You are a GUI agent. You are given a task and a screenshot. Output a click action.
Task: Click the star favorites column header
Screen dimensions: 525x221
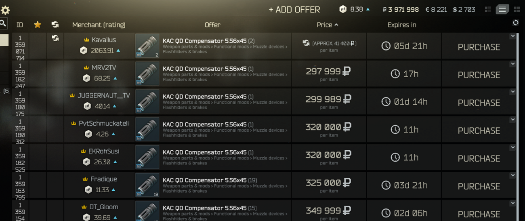[38, 25]
